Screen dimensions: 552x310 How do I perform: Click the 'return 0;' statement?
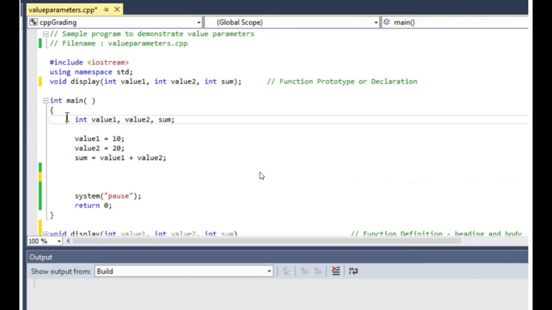(x=93, y=205)
